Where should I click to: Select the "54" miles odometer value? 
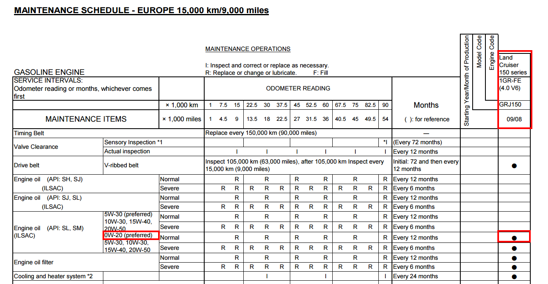coord(385,119)
